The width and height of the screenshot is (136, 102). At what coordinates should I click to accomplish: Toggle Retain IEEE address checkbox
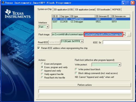39,48
